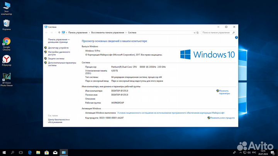The height and width of the screenshot is (156, 278).
Task: Open Настройка удаленного доступа
Action: coord(59,53)
